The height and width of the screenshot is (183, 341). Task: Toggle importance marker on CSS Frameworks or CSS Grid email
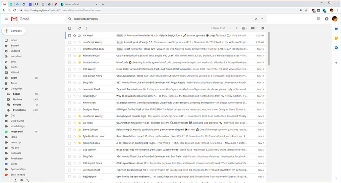tap(79, 56)
